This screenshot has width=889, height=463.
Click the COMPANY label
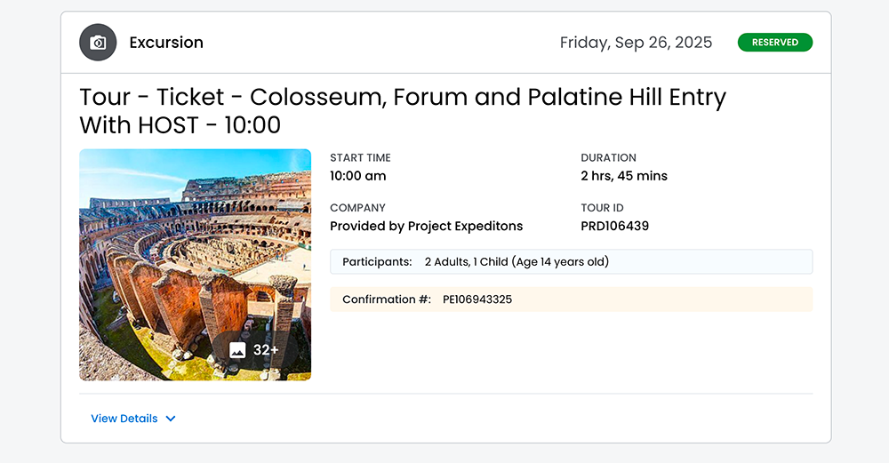coord(357,208)
